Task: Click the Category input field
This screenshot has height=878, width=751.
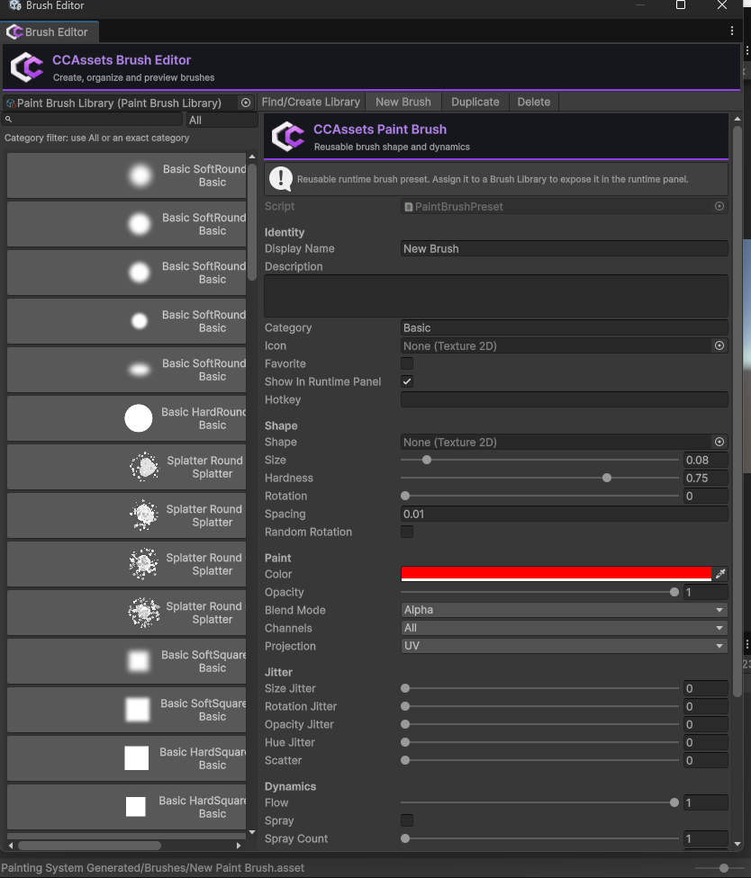Action: [564, 327]
